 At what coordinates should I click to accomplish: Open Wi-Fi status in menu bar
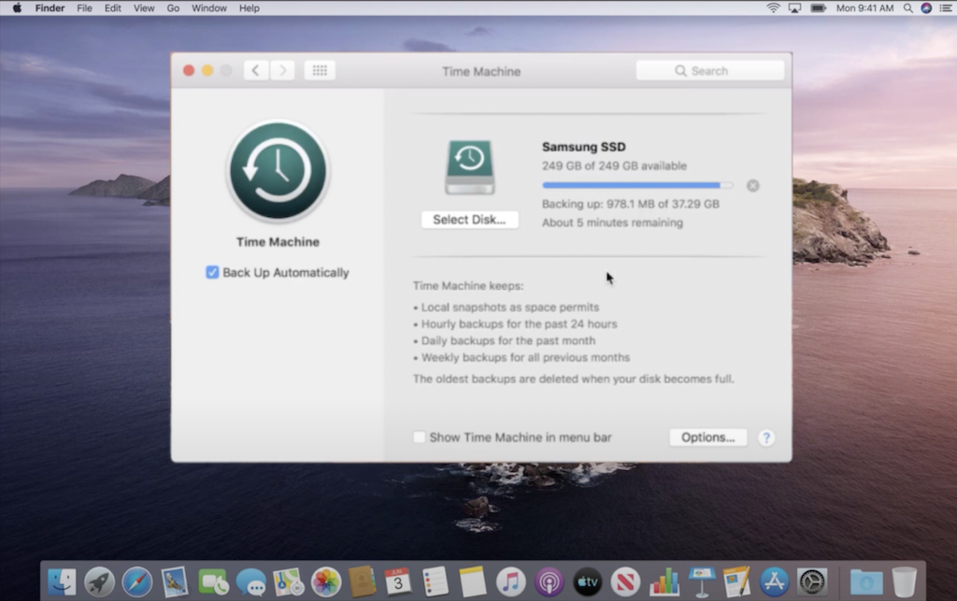(x=773, y=7)
